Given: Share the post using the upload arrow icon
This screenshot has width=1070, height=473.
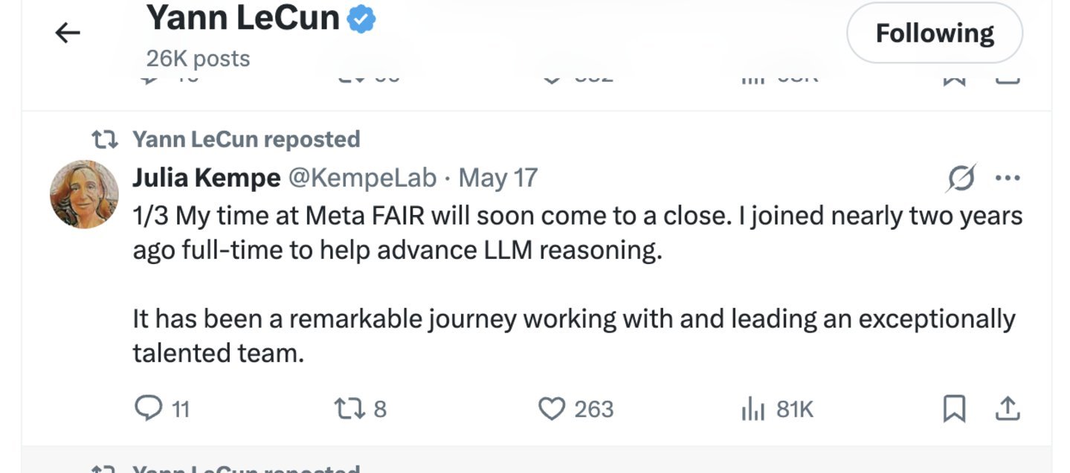Looking at the screenshot, I should click(1007, 408).
